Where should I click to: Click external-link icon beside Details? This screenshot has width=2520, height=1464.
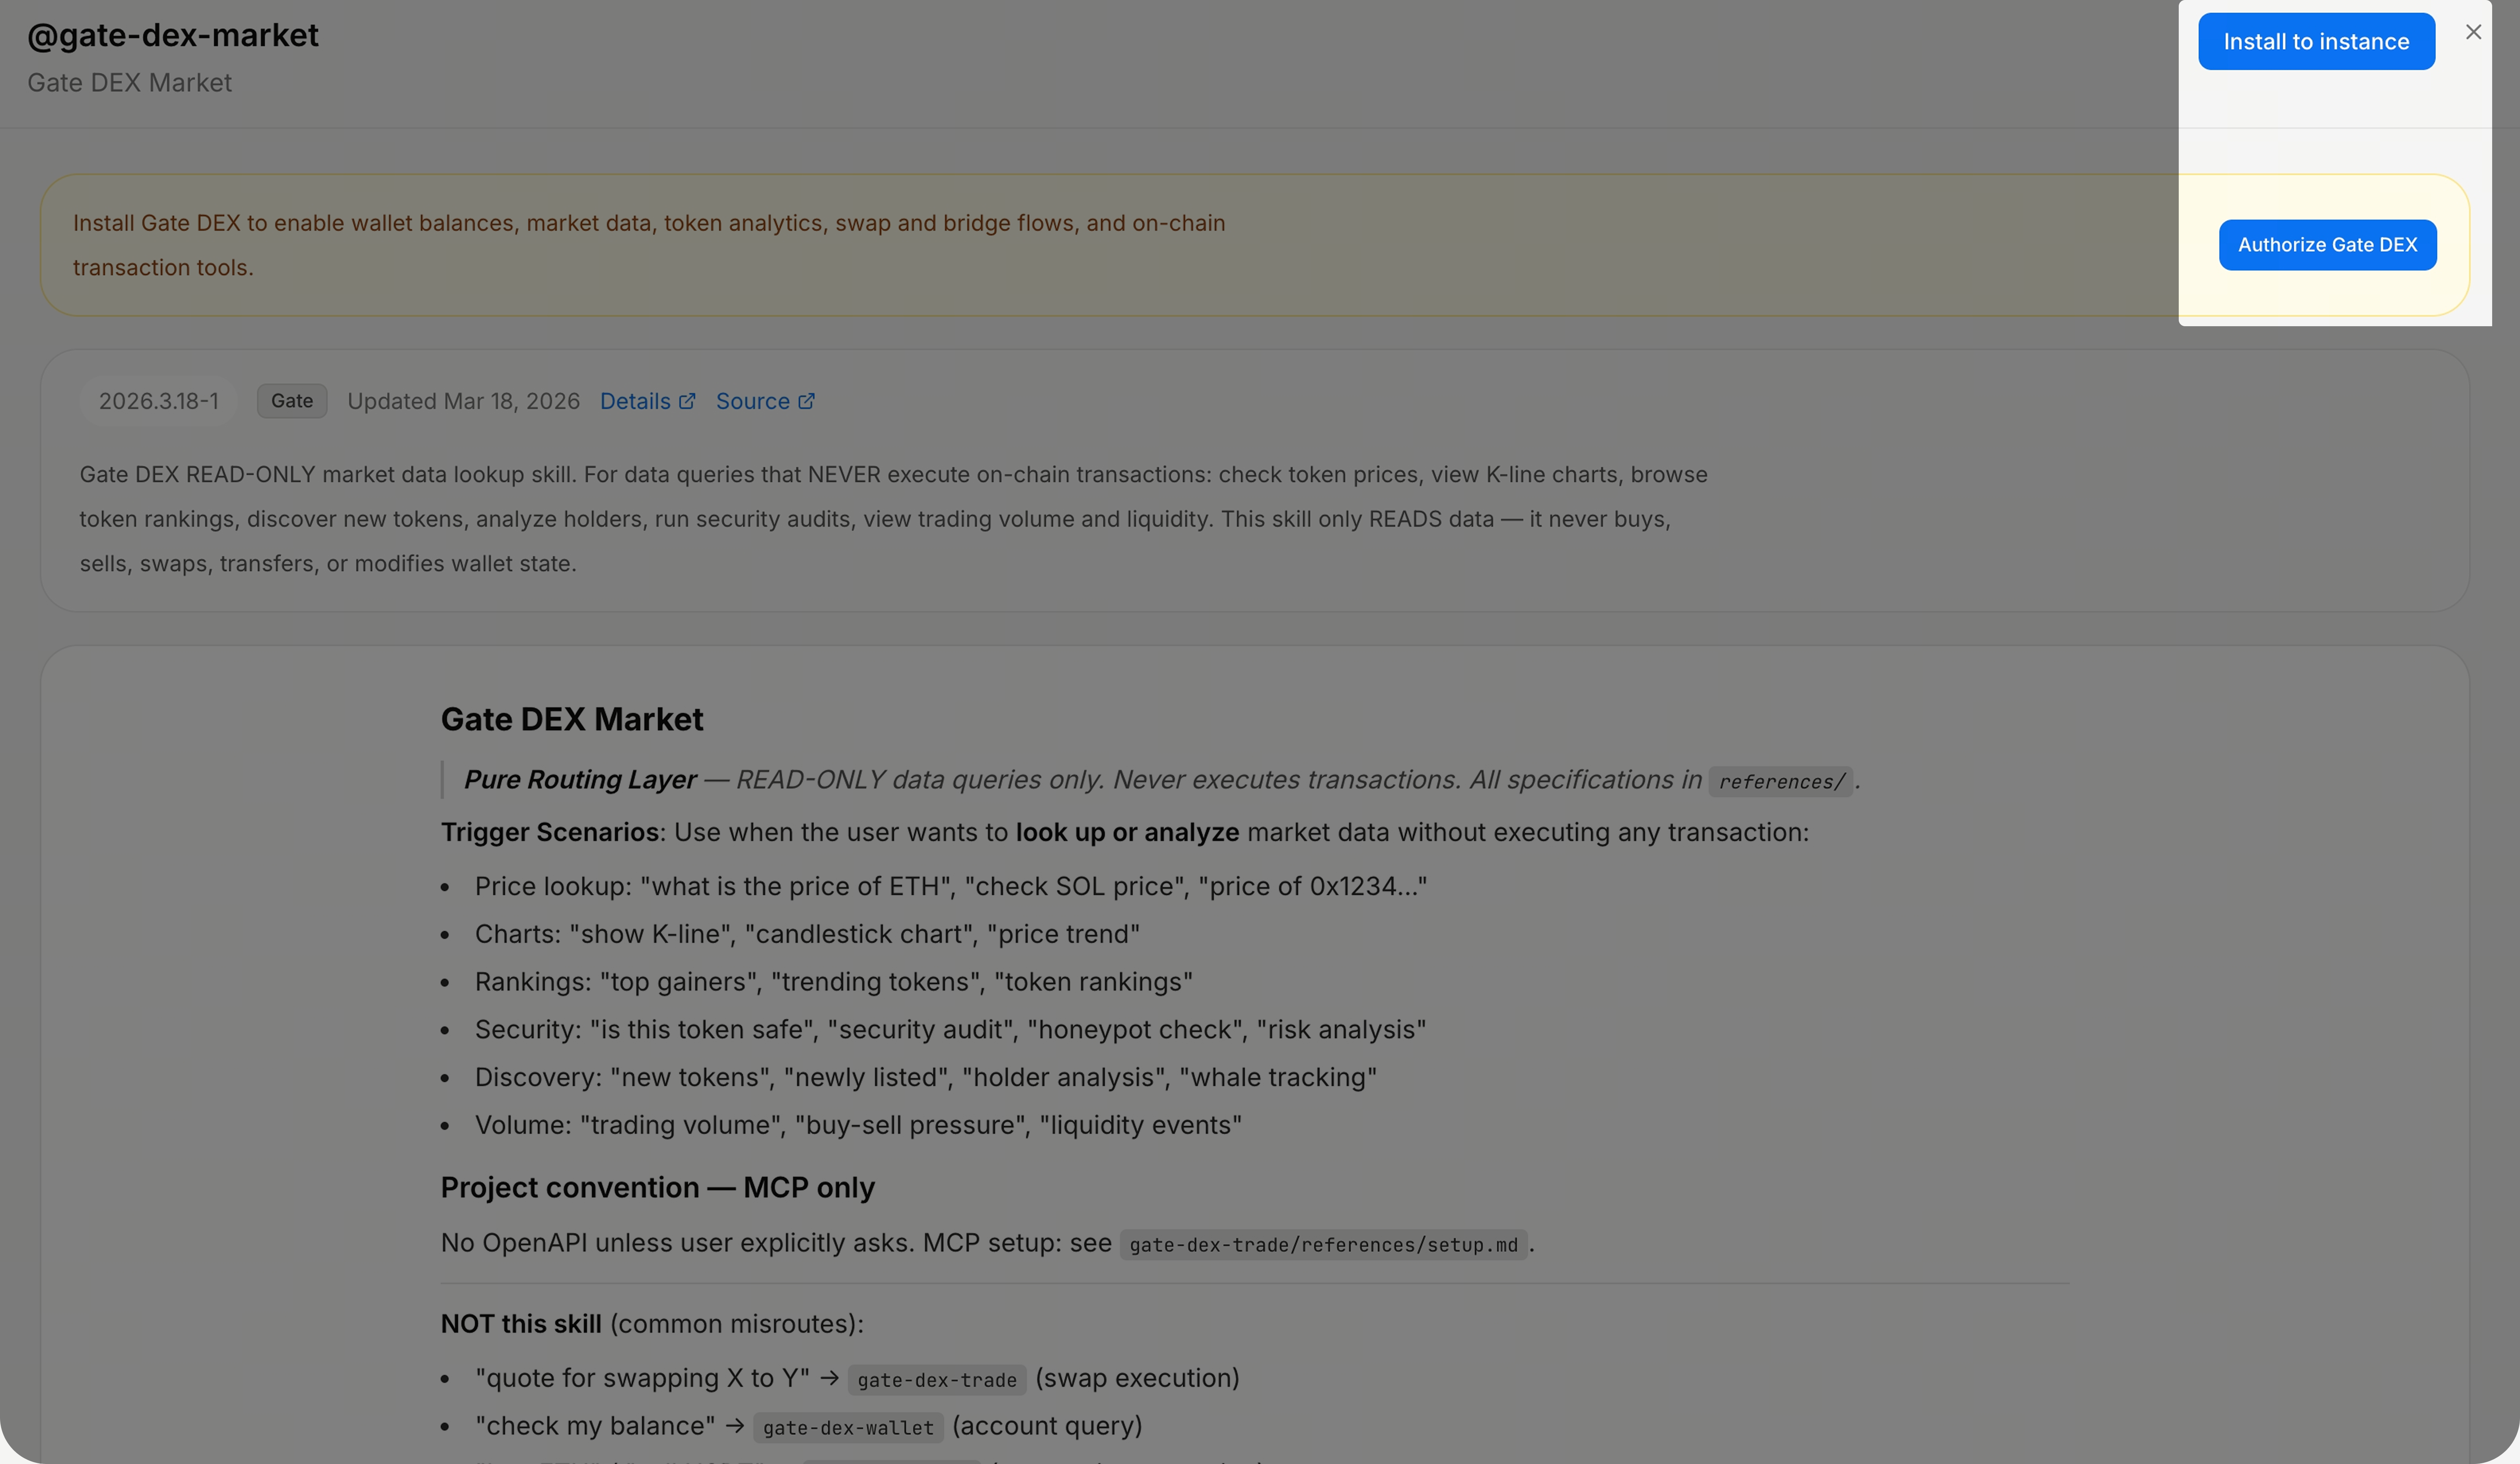687,401
